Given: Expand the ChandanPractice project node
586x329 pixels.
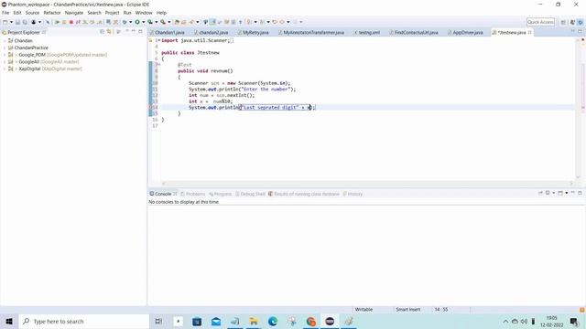Looking at the screenshot, I should (5, 48).
